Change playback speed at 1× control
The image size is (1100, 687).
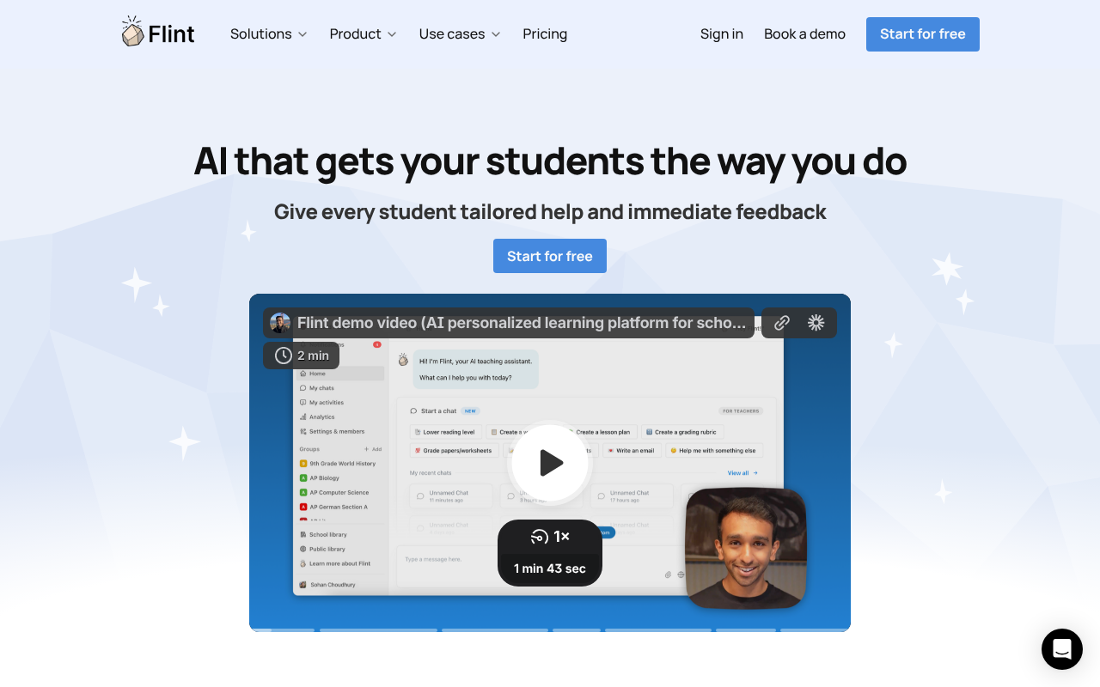pyautogui.click(x=550, y=537)
